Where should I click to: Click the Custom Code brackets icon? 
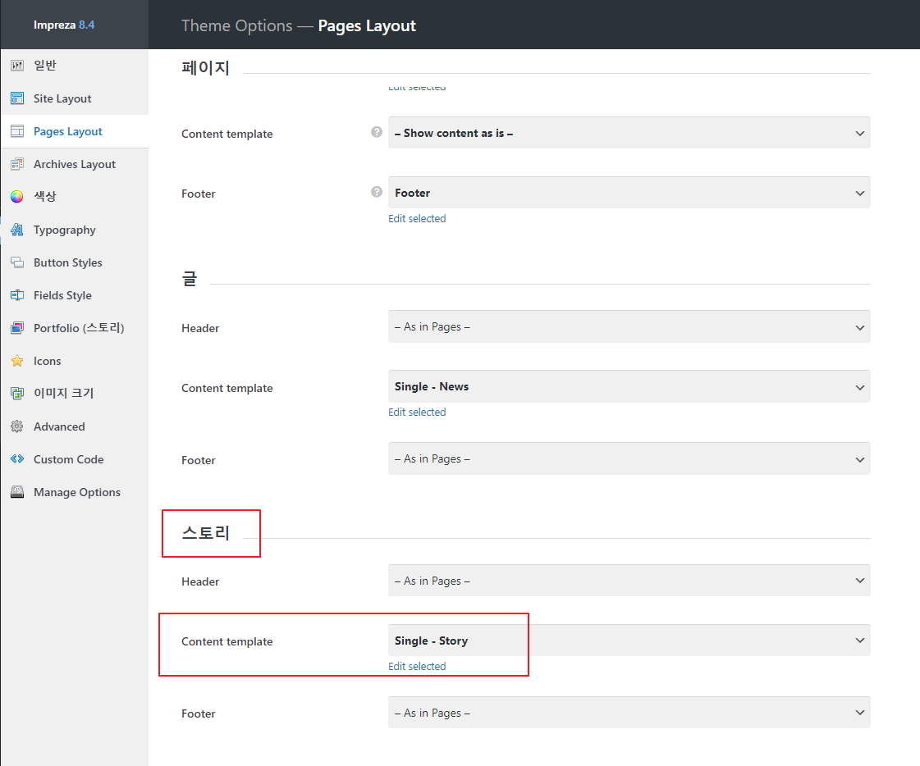click(17, 458)
